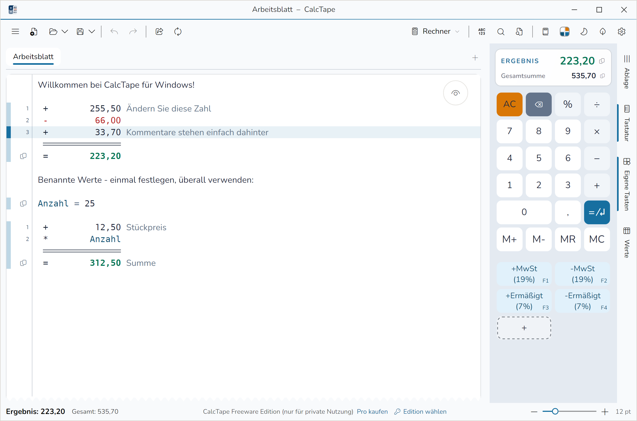Copy the 223,20 Ergebnis value in the result panel
The image size is (637, 421).
(602, 61)
